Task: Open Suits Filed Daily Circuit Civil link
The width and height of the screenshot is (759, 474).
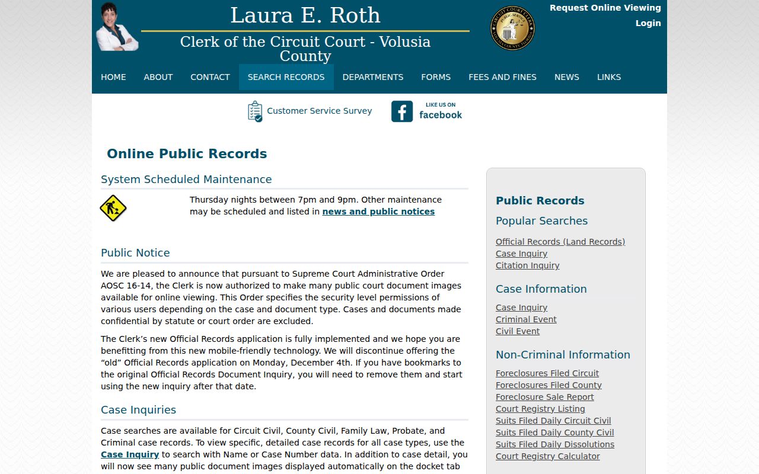Action: [554, 421]
